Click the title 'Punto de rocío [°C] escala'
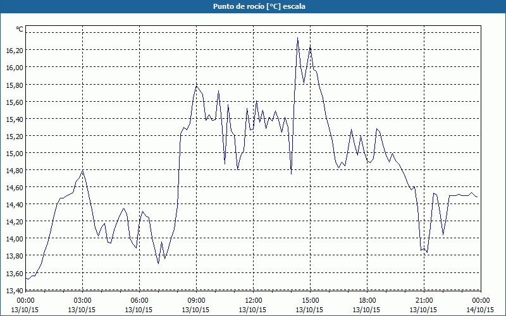 coord(259,6)
